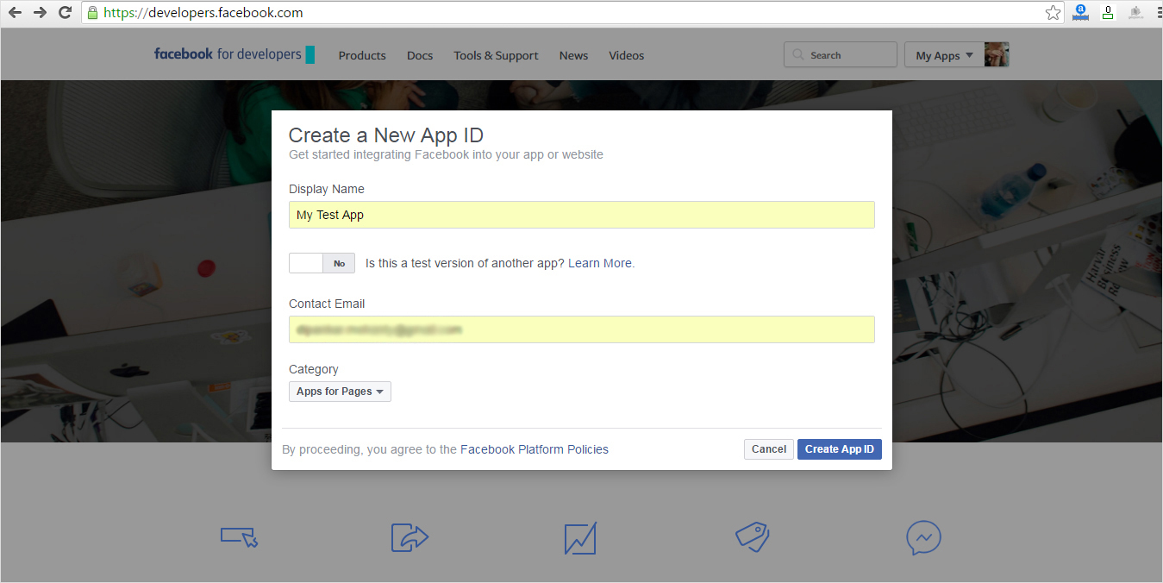Click the price tag icon below the dialog
This screenshot has height=583, width=1163.
click(x=752, y=536)
